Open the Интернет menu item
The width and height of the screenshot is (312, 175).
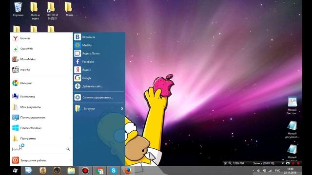coord(41,83)
